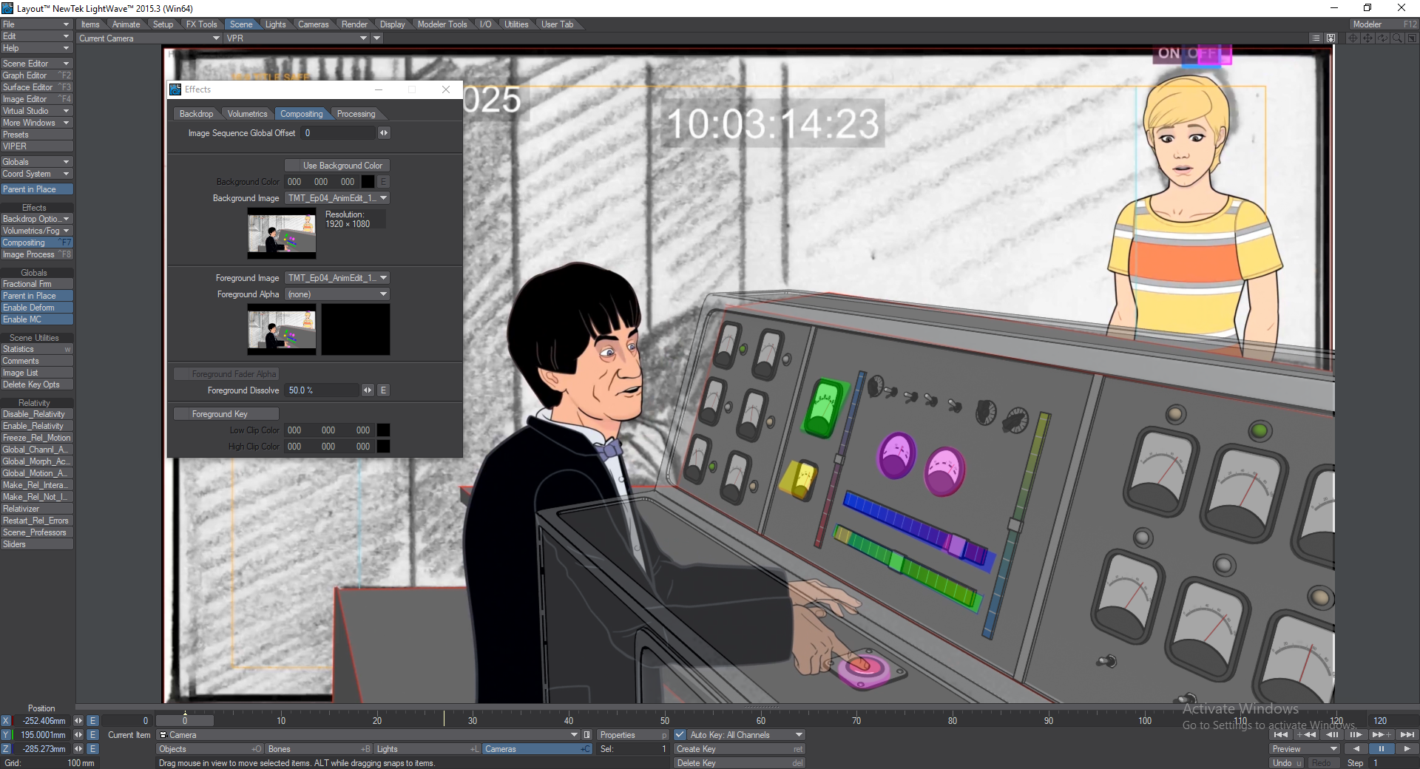Toggle Use Background Color
This screenshot has height=769, width=1420.
pos(337,166)
